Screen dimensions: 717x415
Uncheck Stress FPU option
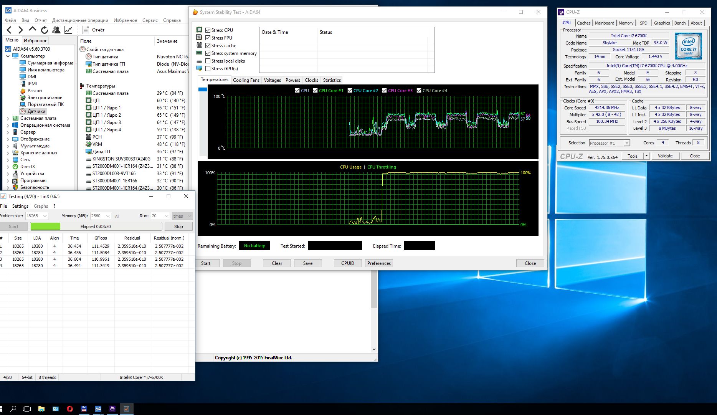[208, 38]
